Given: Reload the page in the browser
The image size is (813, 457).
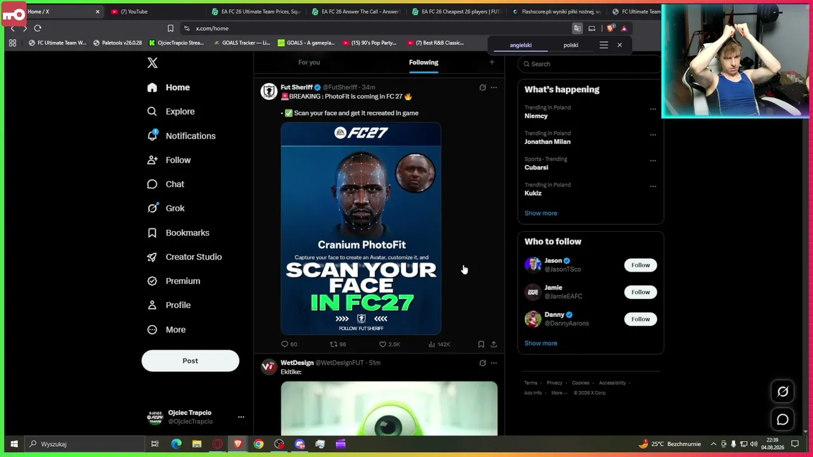Looking at the screenshot, I should (37, 28).
